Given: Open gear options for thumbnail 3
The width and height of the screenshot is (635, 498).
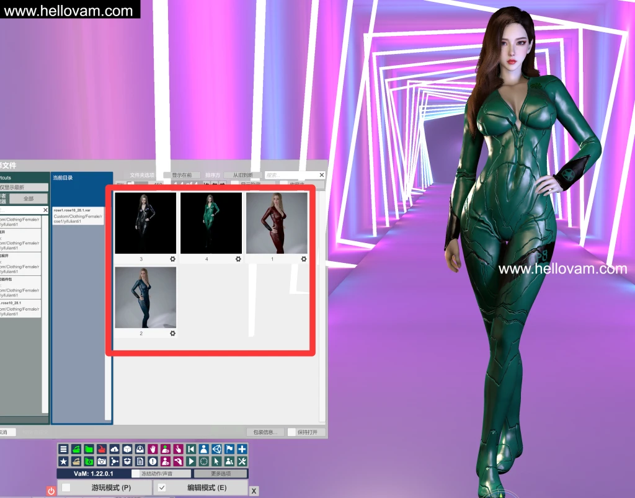Looking at the screenshot, I should click(x=172, y=259).
